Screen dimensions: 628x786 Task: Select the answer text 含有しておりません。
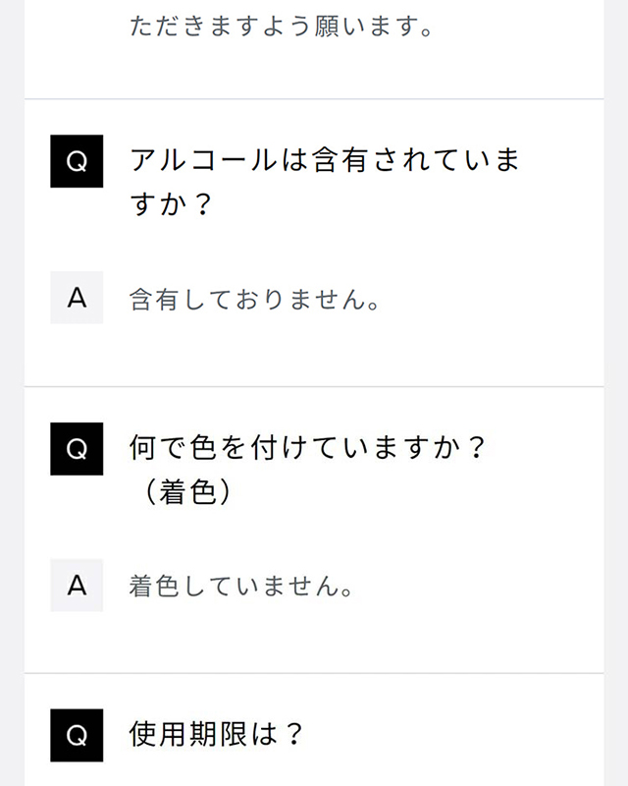tap(254, 299)
